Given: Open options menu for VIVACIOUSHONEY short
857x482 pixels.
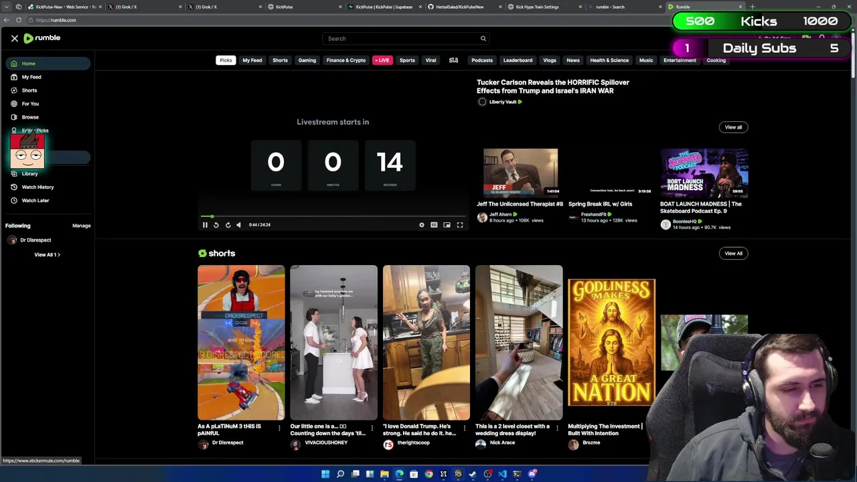Looking at the screenshot, I should [372, 428].
